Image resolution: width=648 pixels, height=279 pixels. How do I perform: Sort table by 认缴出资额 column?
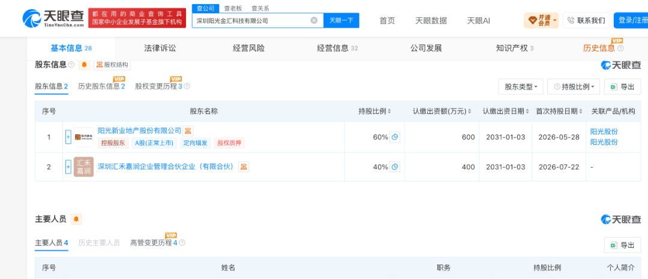pyautogui.click(x=442, y=111)
